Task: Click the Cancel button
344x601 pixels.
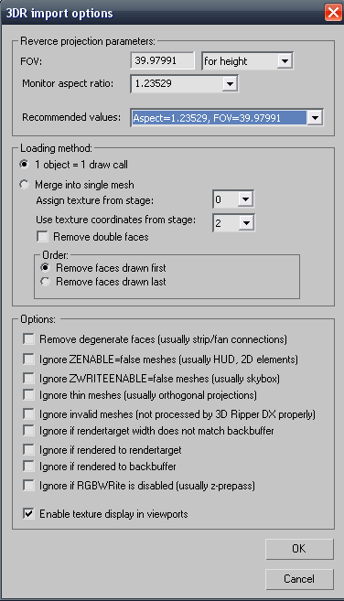Action: (x=299, y=578)
